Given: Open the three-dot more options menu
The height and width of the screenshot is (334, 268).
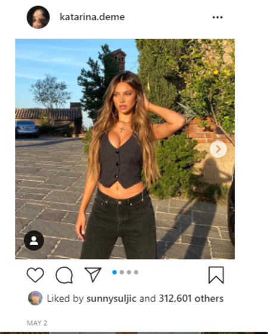Looking at the screenshot, I should coord(217,17).
